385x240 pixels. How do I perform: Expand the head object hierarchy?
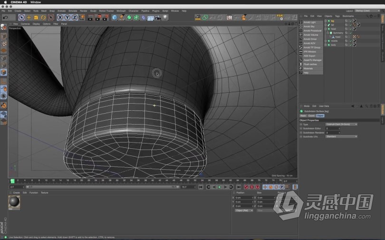326,29
